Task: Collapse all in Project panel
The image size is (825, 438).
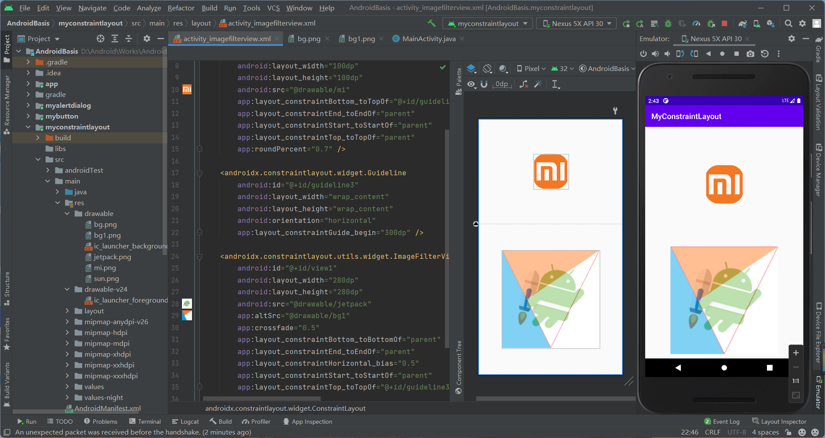Action: pos(129,39)
